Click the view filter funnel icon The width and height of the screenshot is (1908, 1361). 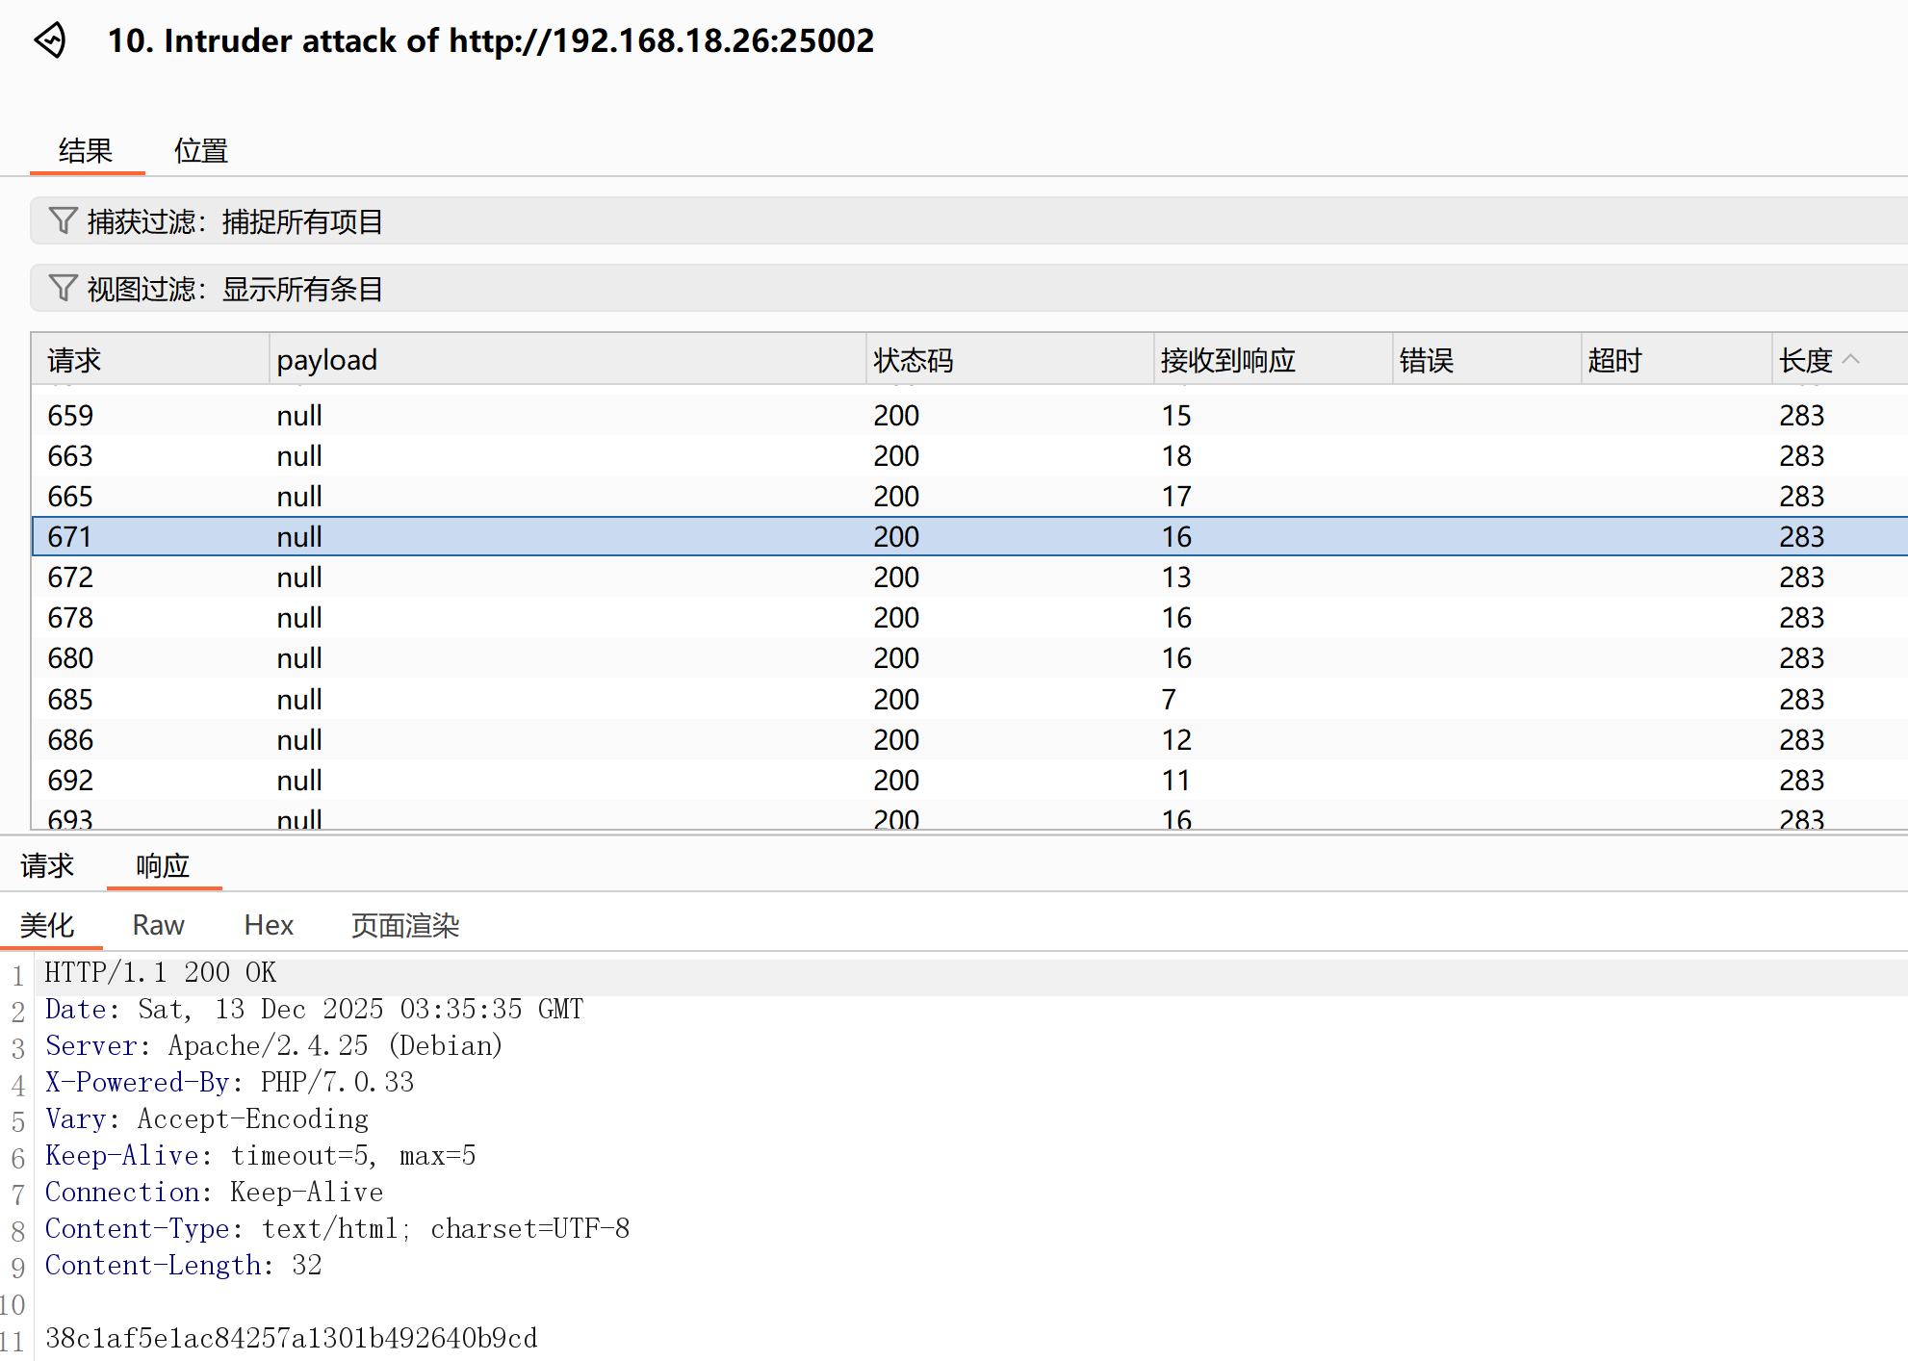[x=63, y=288]
